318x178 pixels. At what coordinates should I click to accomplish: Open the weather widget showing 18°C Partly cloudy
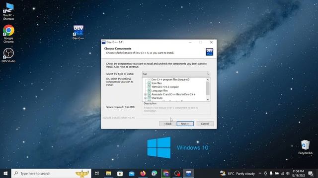click(x=238, y=174)
